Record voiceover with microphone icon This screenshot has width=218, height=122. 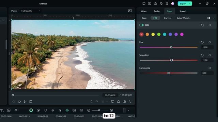point(53,110)
